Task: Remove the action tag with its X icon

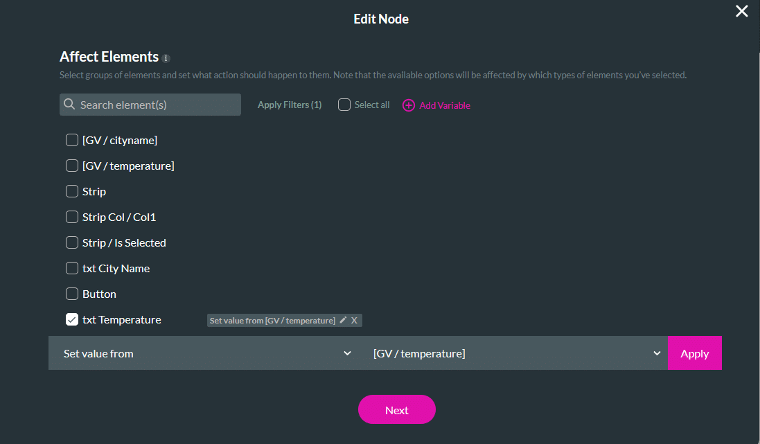Action: (354, 320)
